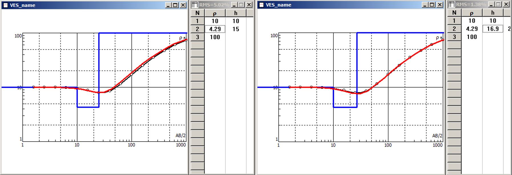
Task: Select layer 1 ρ cell in RMS=5.02% table
Action: pos(215,21)
